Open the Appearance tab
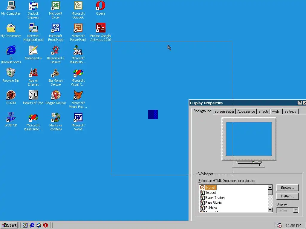 (x=246, y=112)
